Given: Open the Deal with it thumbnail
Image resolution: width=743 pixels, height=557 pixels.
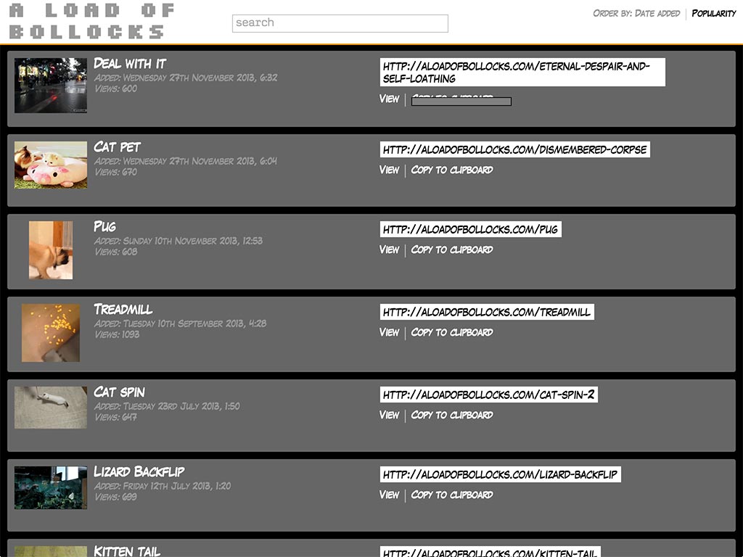Looking at the screenshot, I should pos(51,86).
